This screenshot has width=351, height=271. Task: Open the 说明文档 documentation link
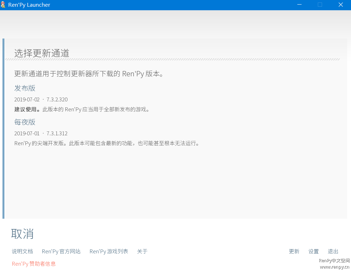pyautogui.click(x=22, y=251)
